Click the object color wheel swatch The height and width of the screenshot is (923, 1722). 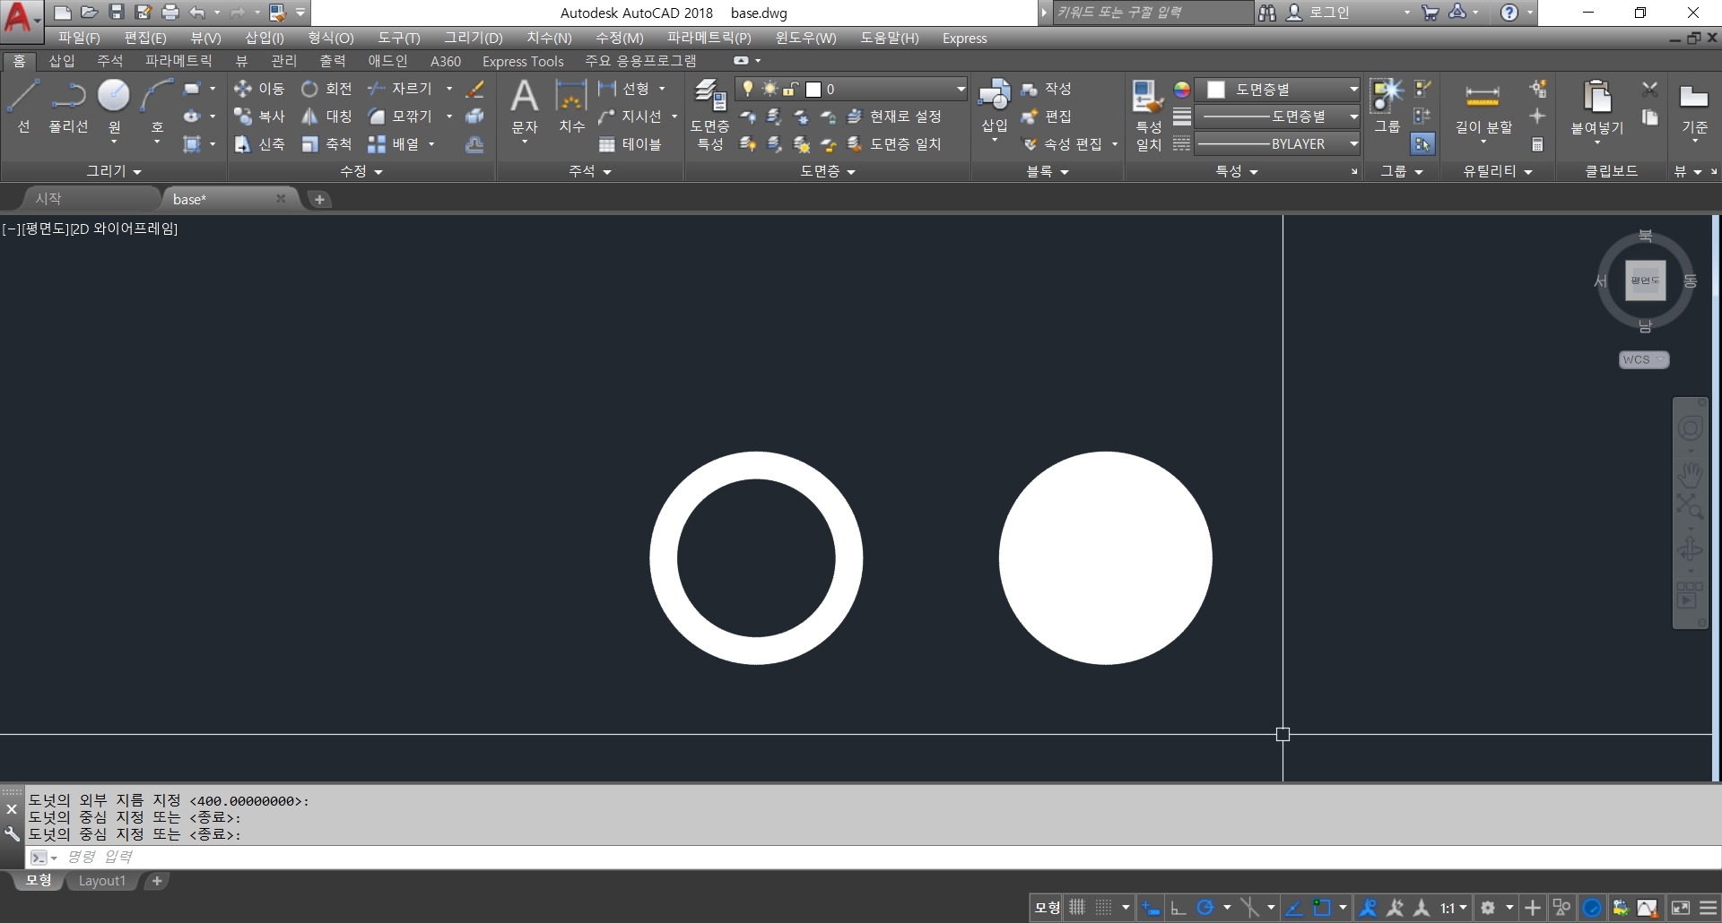1182,89
